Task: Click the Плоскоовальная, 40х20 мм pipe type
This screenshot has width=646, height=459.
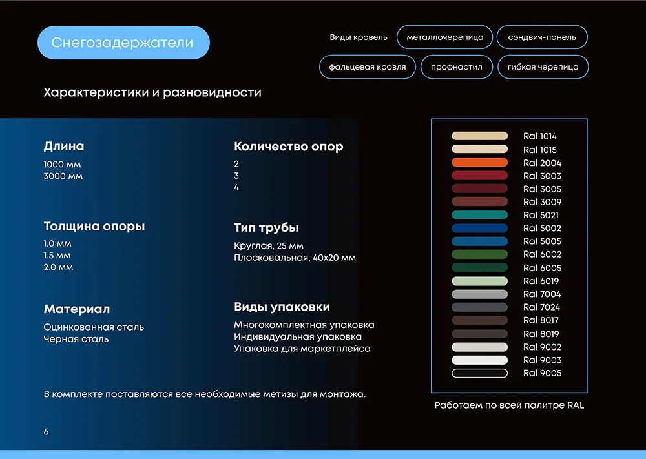Action: click(295, 258)
